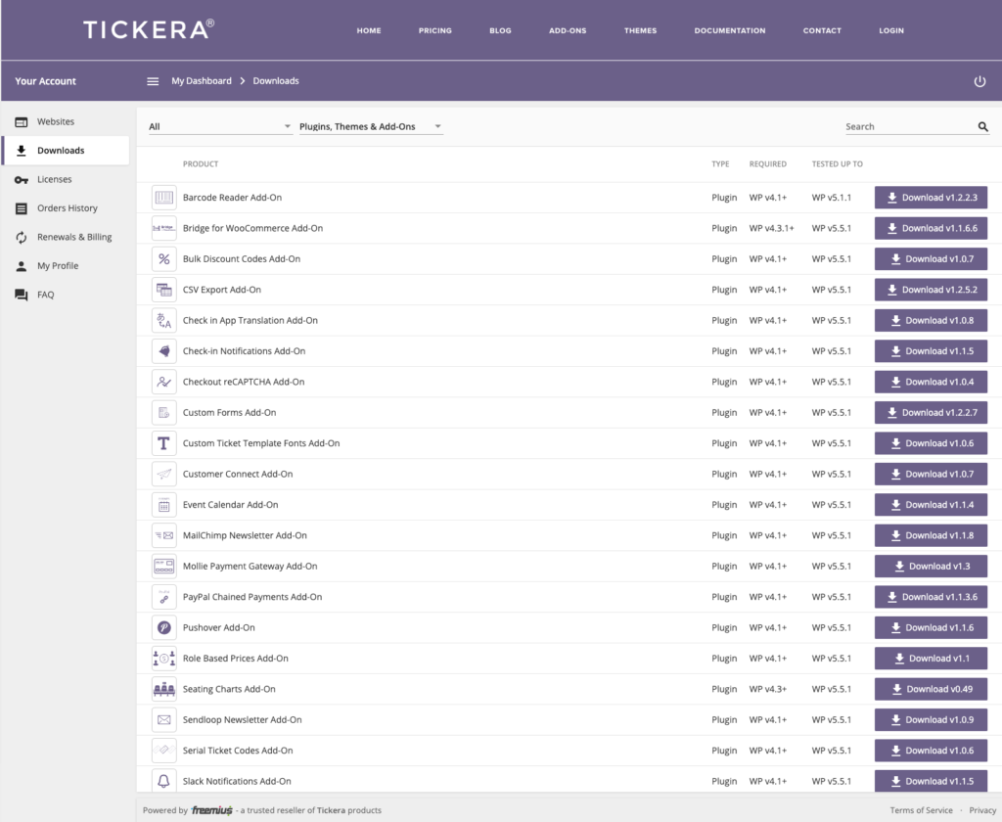Viewport: 1002px width, 822px height.
Task: Expand the Plugins, Themes & Add-Ons dropdown
Action: pyautogui.click(x=370, y=126)
